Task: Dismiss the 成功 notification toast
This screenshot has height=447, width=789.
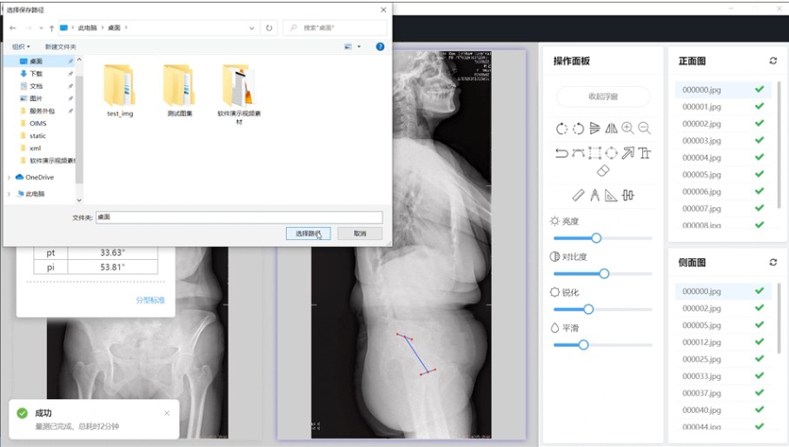Action: 167,413
